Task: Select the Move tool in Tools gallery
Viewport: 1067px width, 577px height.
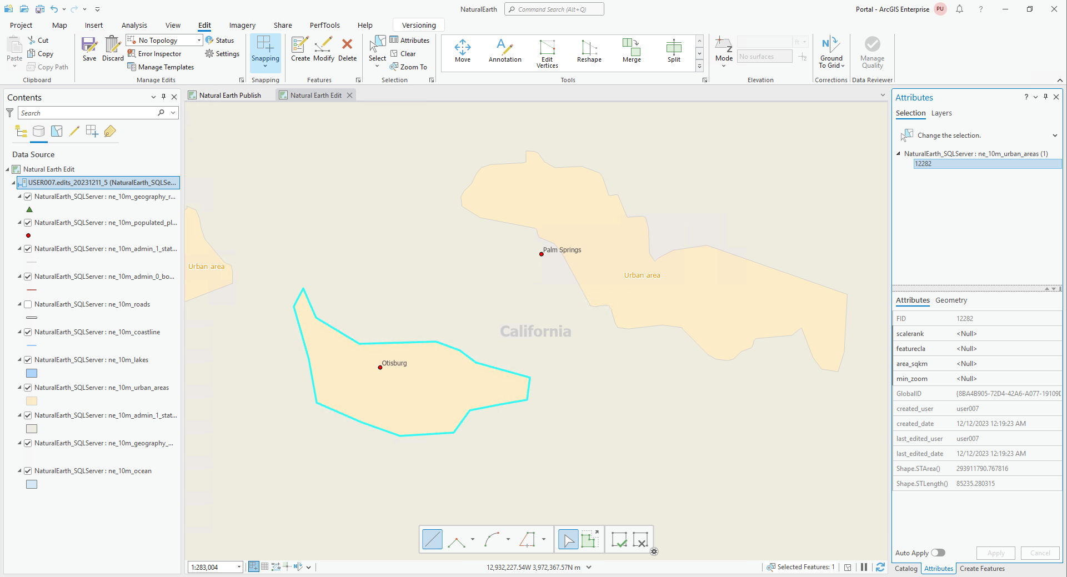Action: [462, 51]
